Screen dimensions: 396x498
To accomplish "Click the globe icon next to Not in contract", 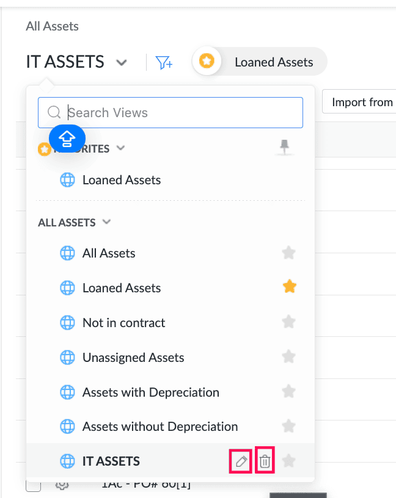I will (67, 323).
